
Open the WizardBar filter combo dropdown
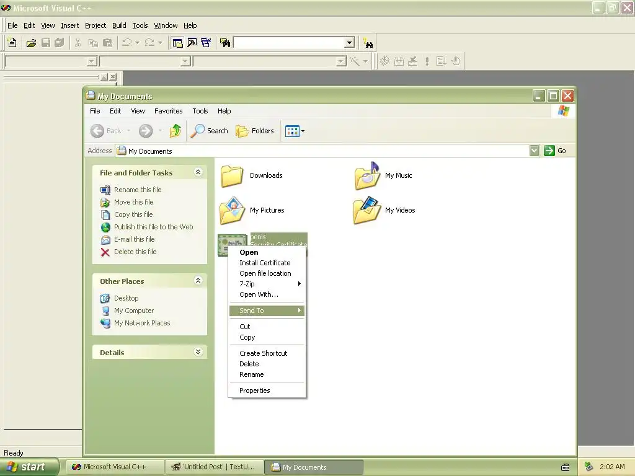tap(185, 61)
